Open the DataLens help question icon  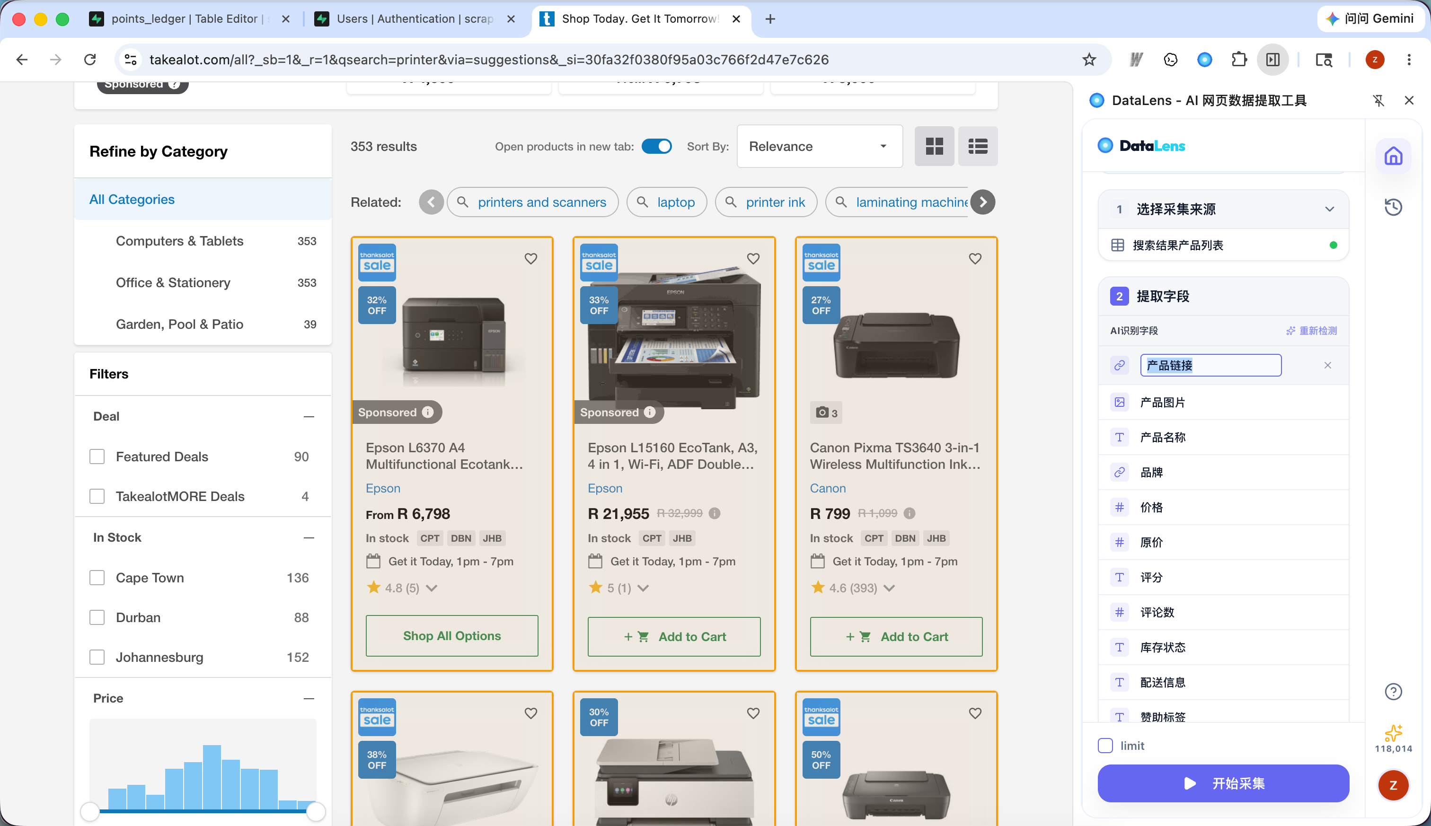click(1393, 692)
